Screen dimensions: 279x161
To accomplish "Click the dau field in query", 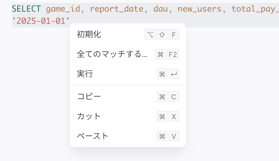I will pyautogui.click(x=160, y=9).
